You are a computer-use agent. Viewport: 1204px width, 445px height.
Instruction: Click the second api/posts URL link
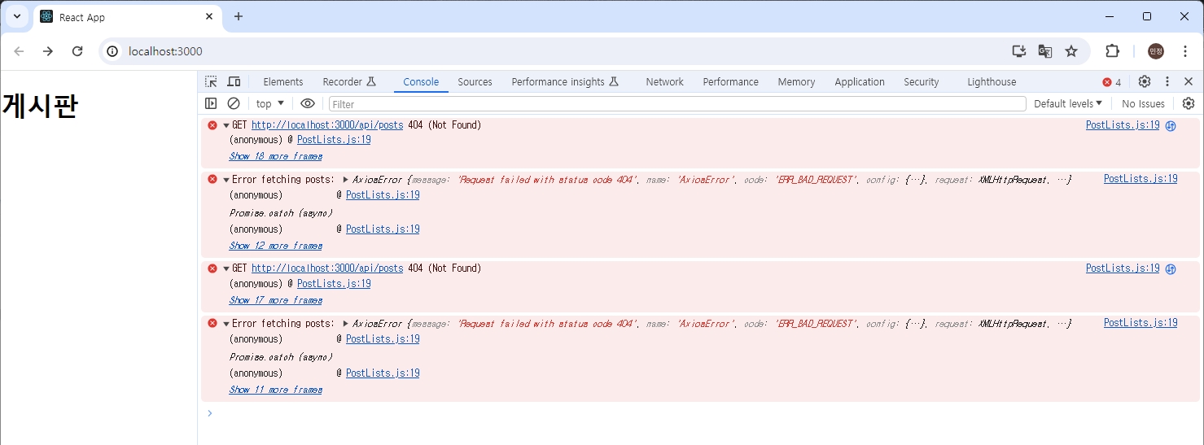(x=327, y=268)
